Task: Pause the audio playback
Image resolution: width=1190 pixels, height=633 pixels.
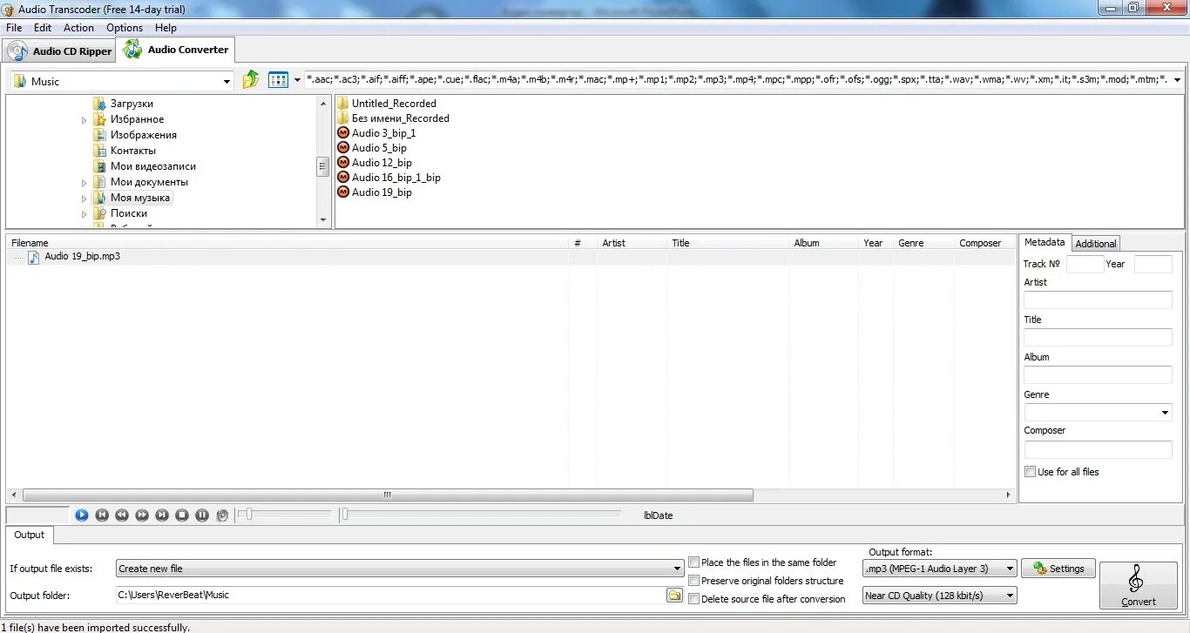Action: pyautogui.click(x=202, y=515)
